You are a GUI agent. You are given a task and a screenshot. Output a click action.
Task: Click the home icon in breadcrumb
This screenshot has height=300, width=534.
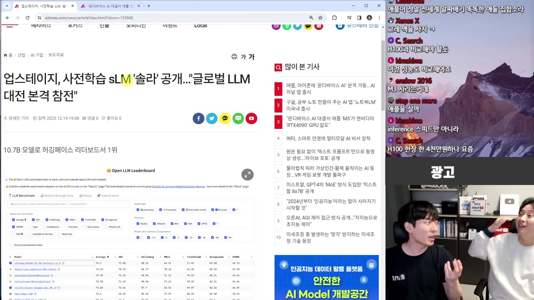[6, 55]
